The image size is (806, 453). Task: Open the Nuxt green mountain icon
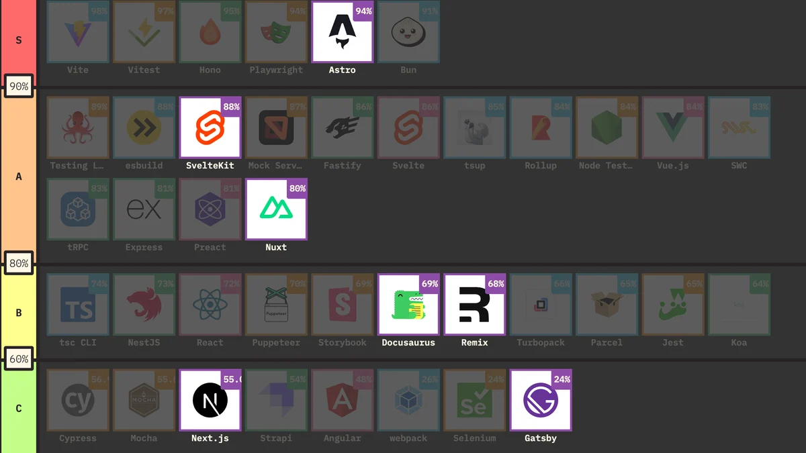coord(276,209)
